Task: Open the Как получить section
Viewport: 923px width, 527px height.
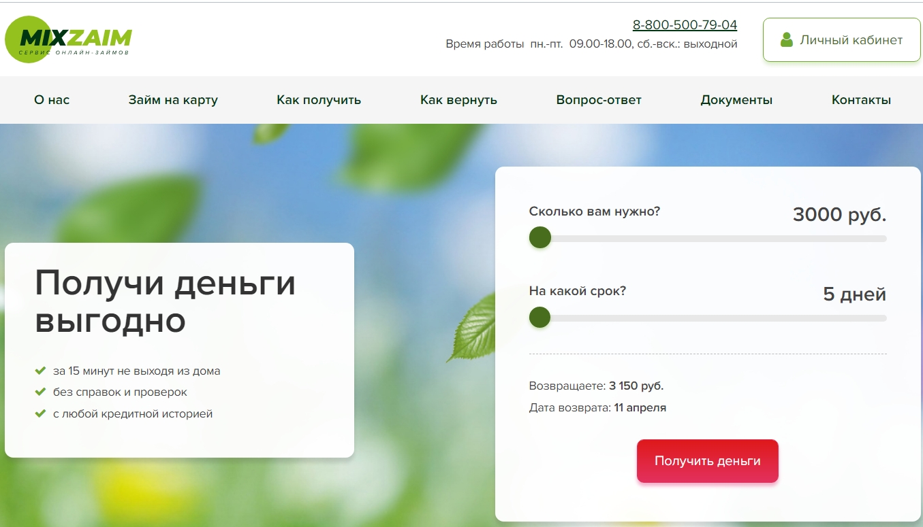Action: (319, 100)
